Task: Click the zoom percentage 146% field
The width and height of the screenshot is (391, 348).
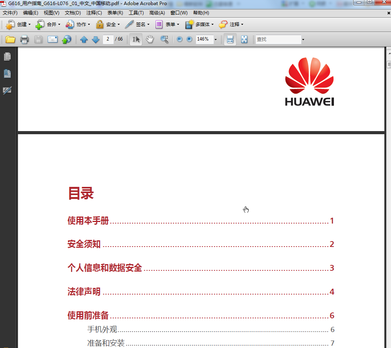Action: point(204,39)
